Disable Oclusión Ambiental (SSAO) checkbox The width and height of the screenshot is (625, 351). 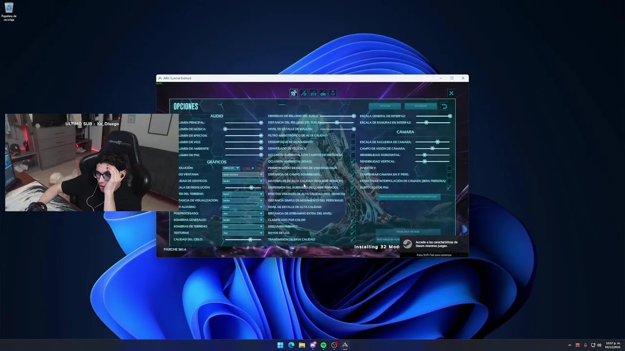(x=353, y=161)
